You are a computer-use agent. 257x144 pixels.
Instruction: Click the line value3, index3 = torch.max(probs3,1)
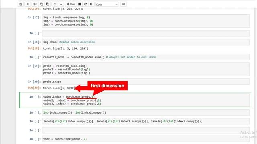72,104
